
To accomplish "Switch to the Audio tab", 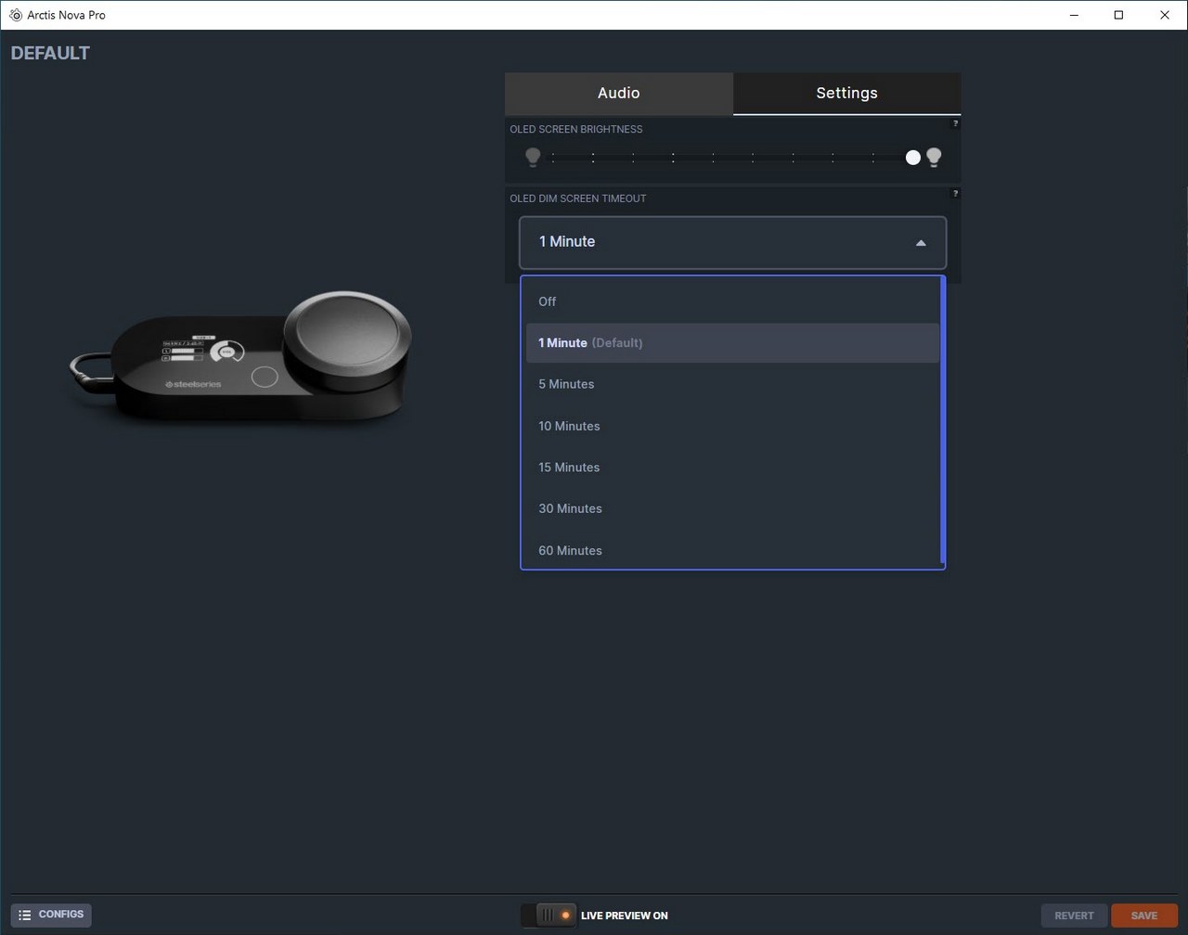I will [x=619, y=94].
